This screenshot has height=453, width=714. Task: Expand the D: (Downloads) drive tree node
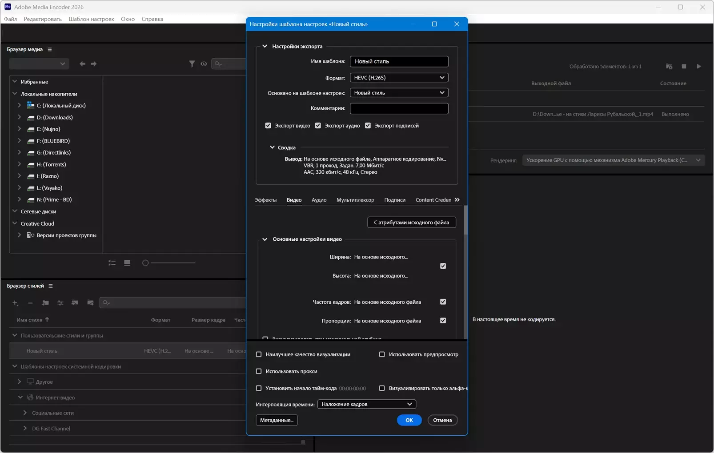[x=19, y=117]
